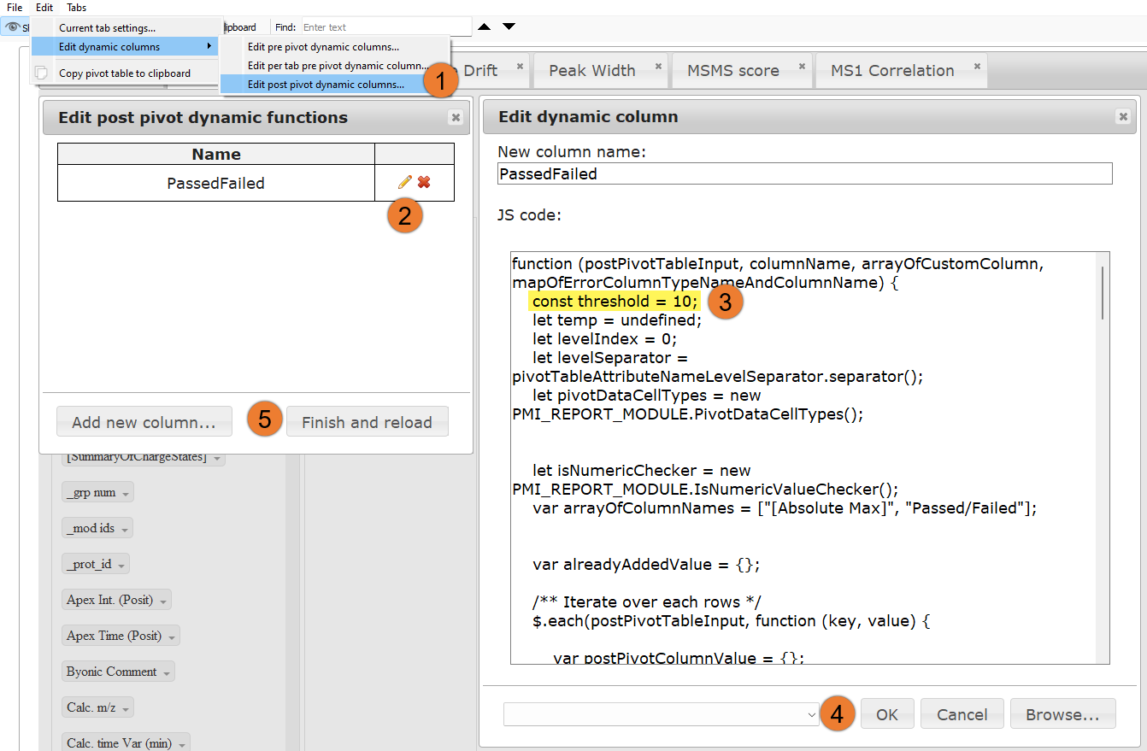The width and height of the screenshot is (1147, 751).
Task: Click the JS code vertical scrollbar
Action: click(1103, 292)
